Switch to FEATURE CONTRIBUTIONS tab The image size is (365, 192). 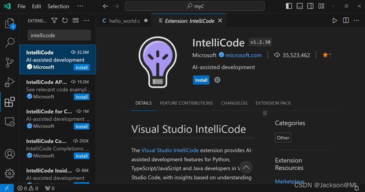tap(186, 103)
